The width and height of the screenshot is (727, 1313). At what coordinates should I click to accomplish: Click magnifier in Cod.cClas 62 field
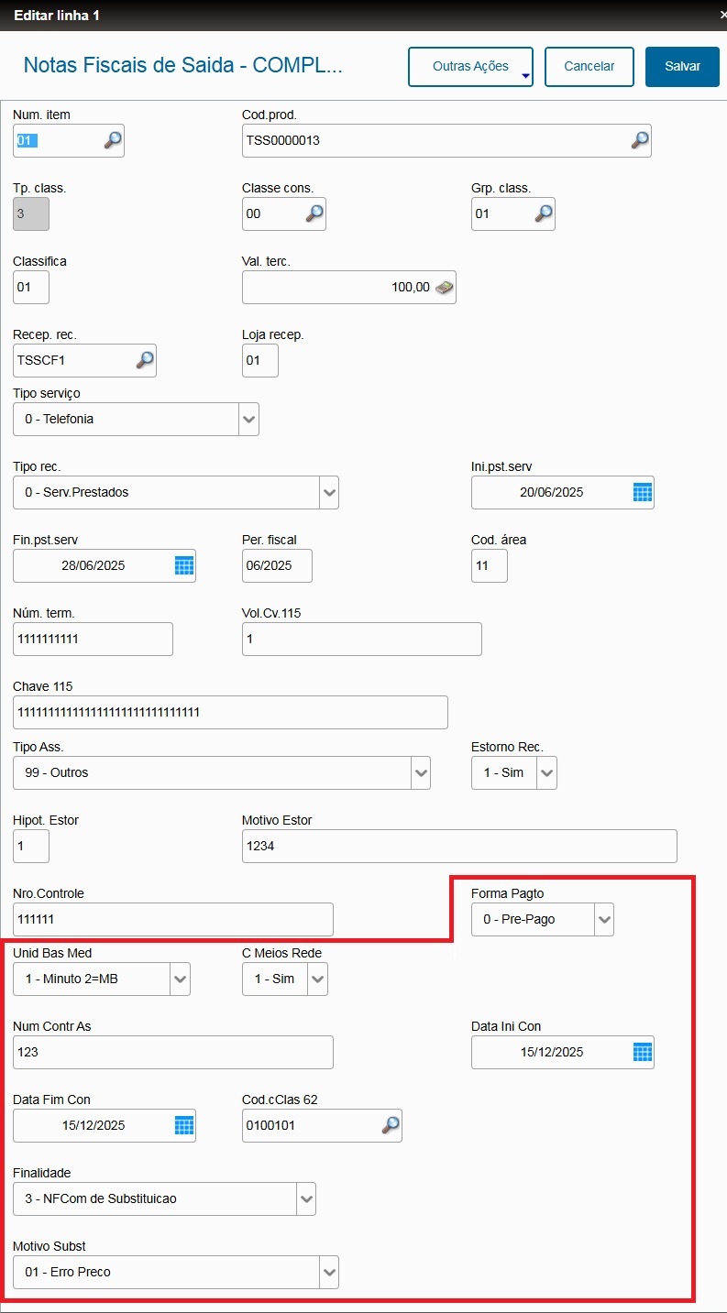(x=391, y=1125)
